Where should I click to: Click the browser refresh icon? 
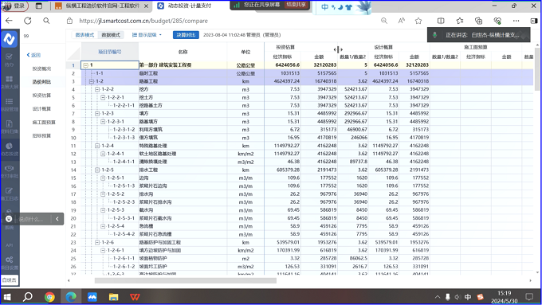(x=28, y=21)
